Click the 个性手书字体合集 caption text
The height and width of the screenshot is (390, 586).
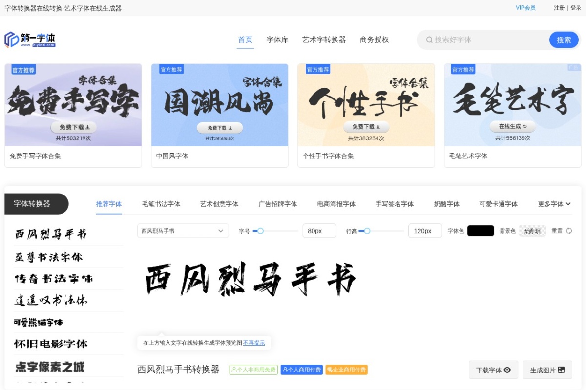click(x=328, y=156)
